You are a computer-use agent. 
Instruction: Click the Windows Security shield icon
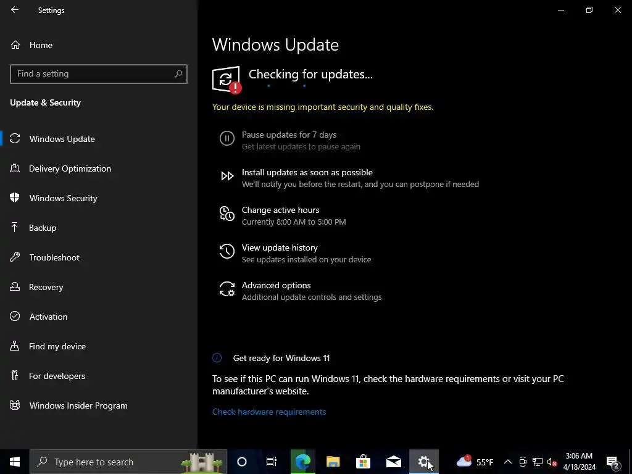point(15,198)
